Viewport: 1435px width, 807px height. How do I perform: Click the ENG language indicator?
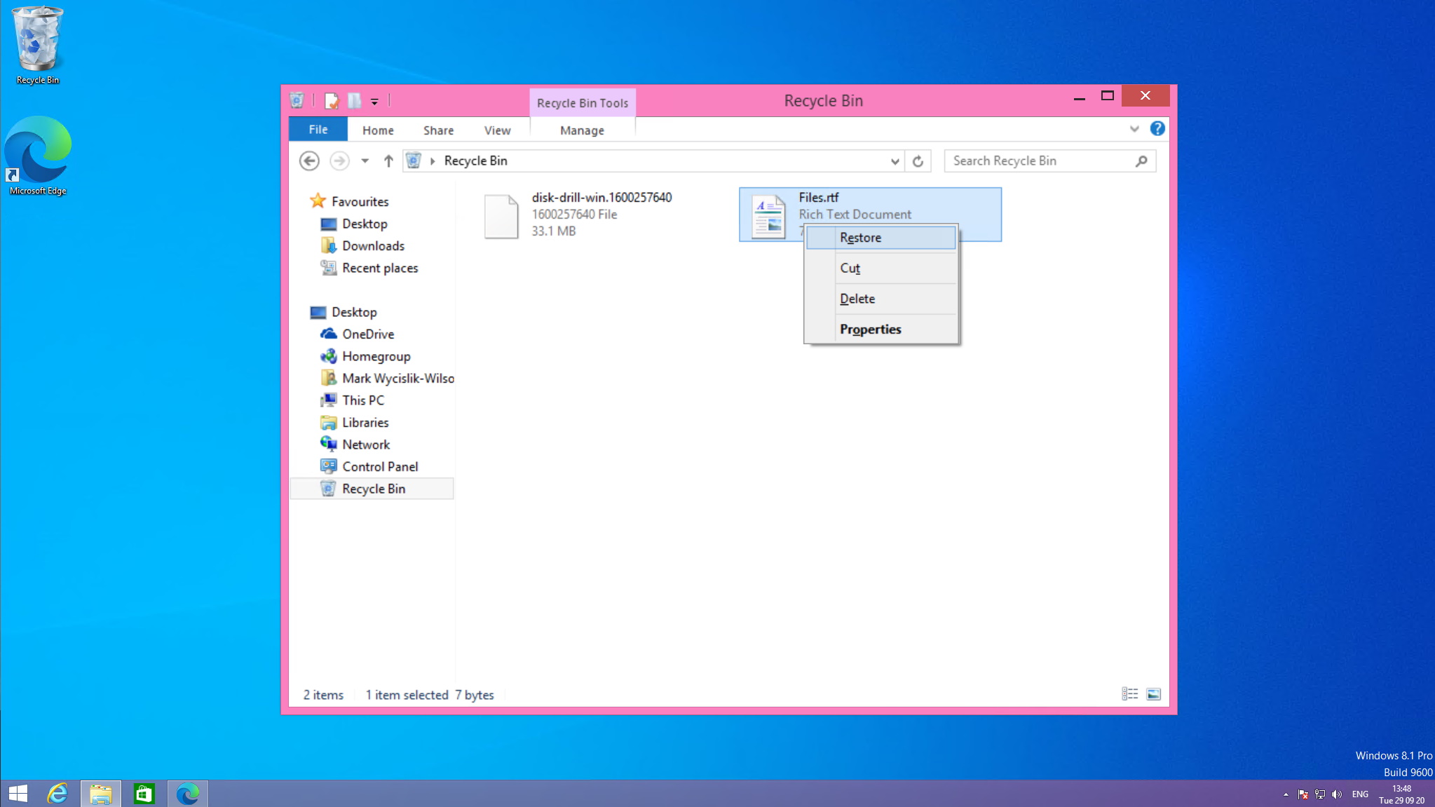tap(1360, 794)
